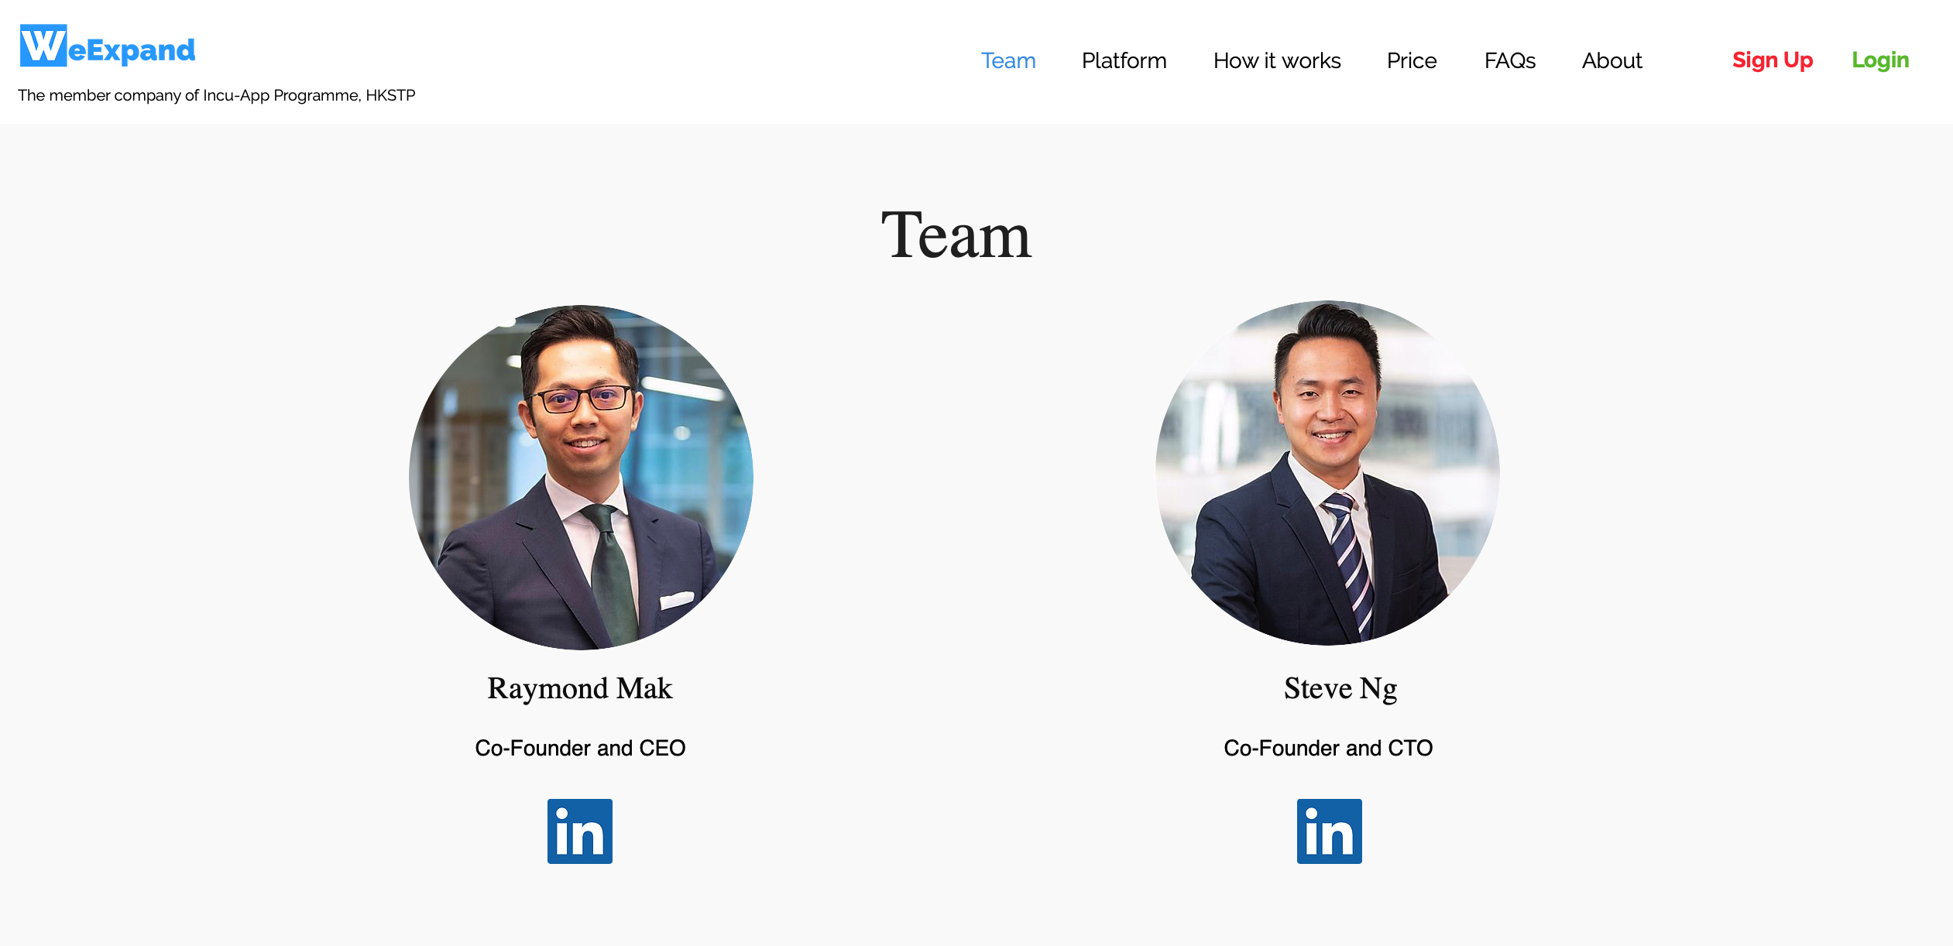Click the green Login link
This screenshot has height=946, width=1953.
pos(1880,60)
